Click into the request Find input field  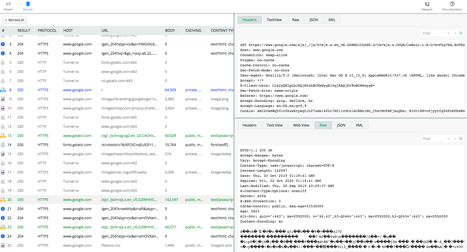coord(433,33)
